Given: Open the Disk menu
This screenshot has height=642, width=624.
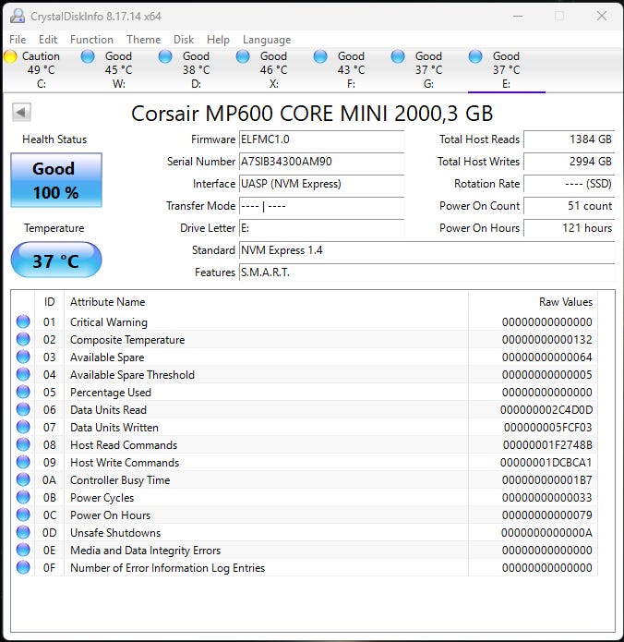Looking at the screenshot, I should (184, 40).
